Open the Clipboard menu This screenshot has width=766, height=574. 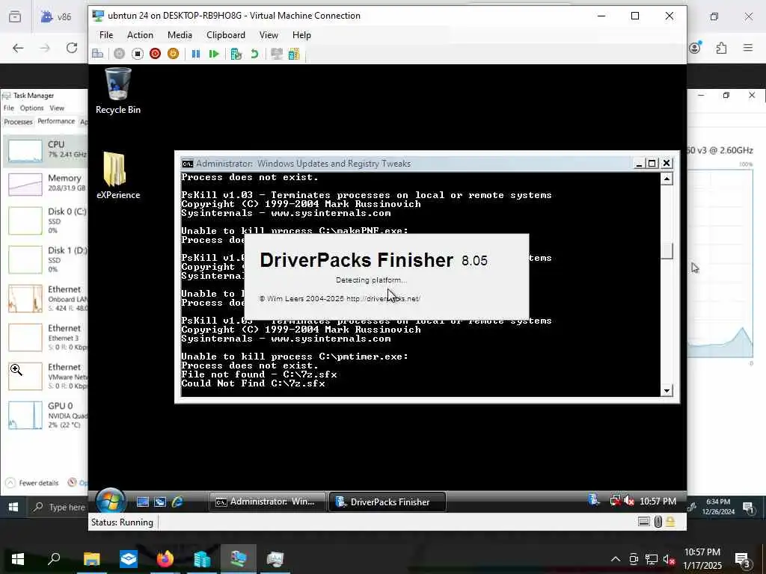tap(226, 35)
